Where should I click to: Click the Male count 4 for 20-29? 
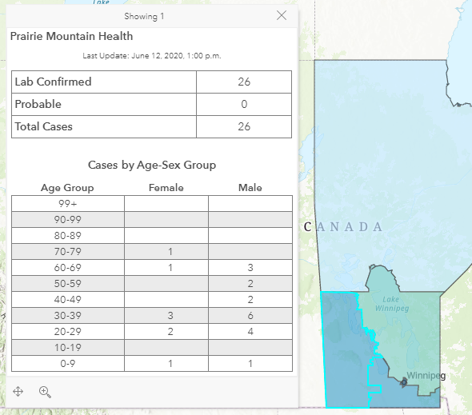250,331
